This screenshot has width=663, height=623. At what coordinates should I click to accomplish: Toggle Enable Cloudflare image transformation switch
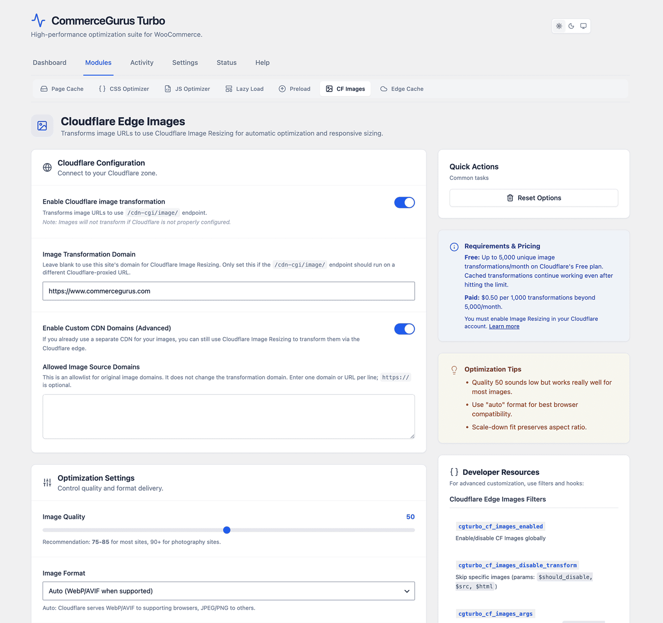click(404, 203)
